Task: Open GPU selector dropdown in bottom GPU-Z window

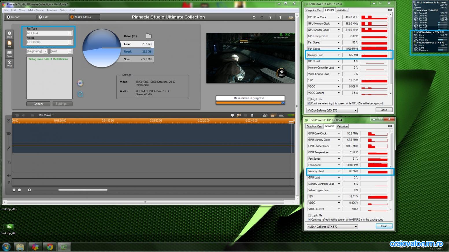Action: click(x=332, y=227)
